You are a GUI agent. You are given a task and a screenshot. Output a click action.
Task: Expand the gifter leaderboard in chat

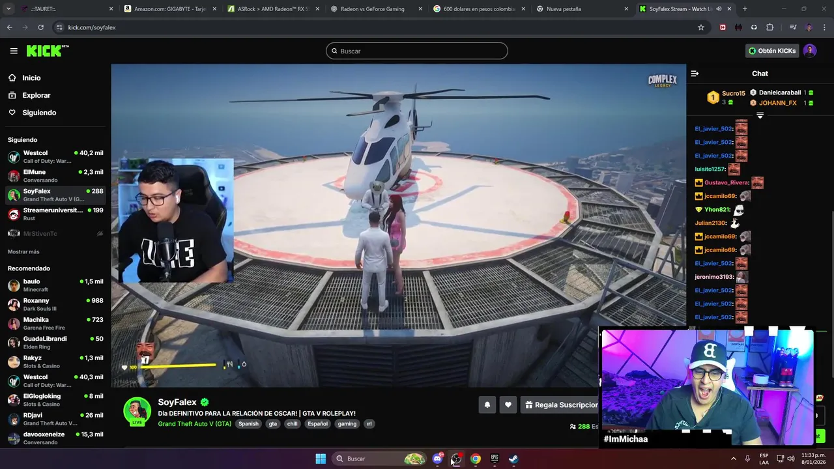[760, 115]
